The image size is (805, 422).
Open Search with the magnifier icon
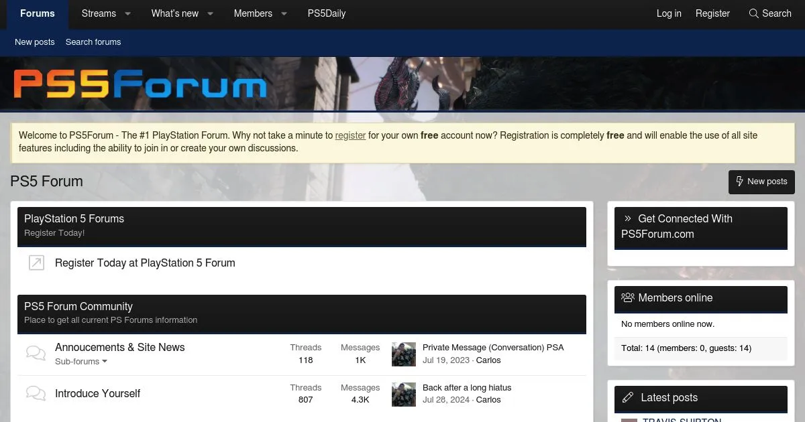770,13
